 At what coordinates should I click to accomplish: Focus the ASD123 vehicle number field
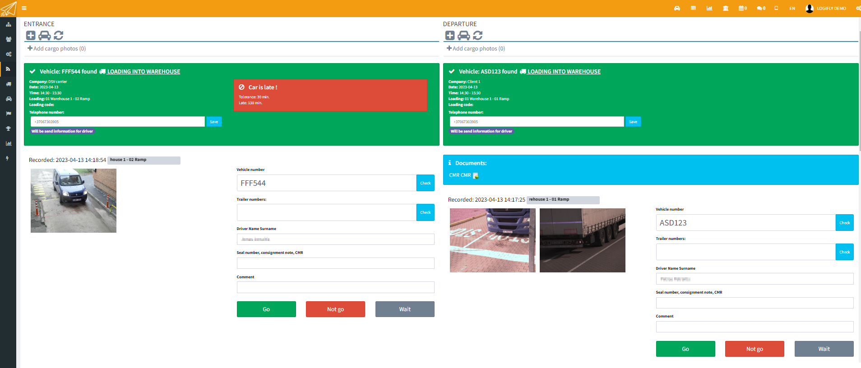pos(746,223)
